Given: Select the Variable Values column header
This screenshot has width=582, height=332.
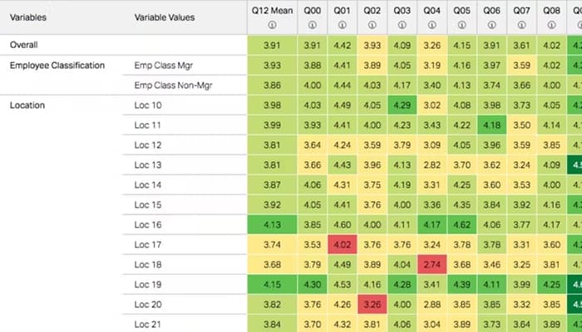Looking at the screenshot, I should [x=165, y=17].
